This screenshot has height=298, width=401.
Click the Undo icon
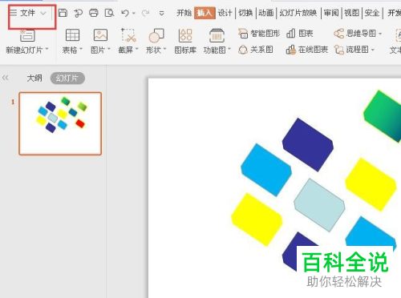point(125,13)
